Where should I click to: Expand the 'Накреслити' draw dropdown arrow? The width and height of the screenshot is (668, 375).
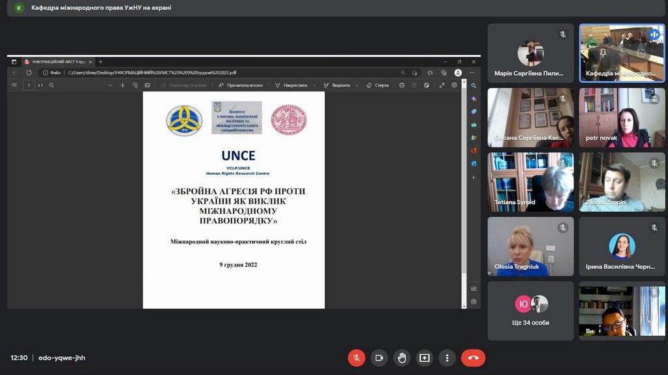314,85
